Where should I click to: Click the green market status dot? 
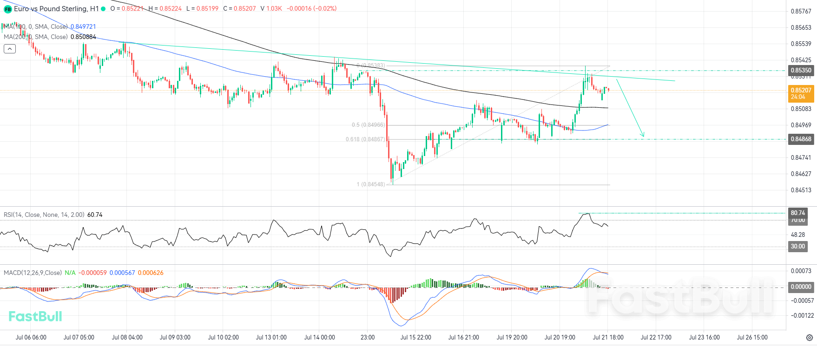point(103,9)
